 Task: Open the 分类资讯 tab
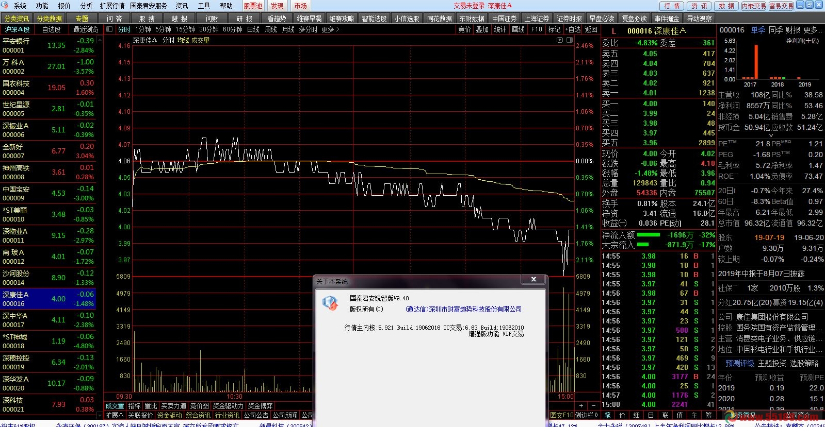click(17, 19)
